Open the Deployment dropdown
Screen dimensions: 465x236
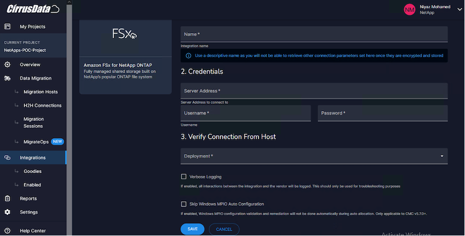click(x=314, y=156)
